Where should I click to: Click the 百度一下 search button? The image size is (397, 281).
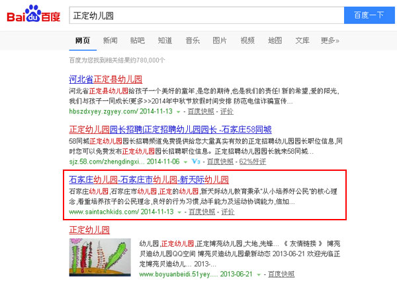click(x=369, y=15)
